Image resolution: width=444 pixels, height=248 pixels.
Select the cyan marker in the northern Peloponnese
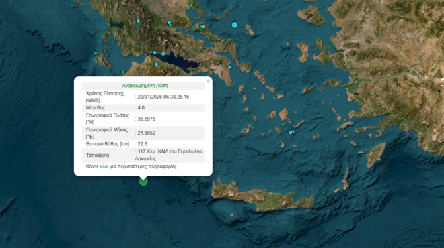tap(156, 64)
